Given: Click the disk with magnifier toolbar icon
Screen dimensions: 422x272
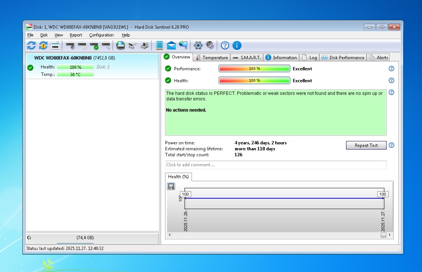Looking at the screenshot, I should click(x=106, y=46).
